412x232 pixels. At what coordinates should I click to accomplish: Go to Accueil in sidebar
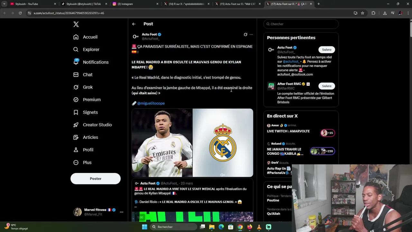point(85,37)
